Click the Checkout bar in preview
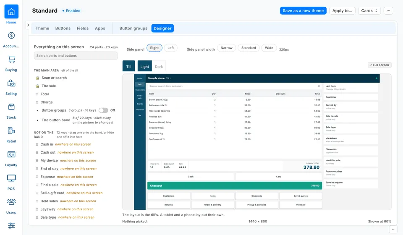This screenshot has height=235, width=403. tap(235, 185)
